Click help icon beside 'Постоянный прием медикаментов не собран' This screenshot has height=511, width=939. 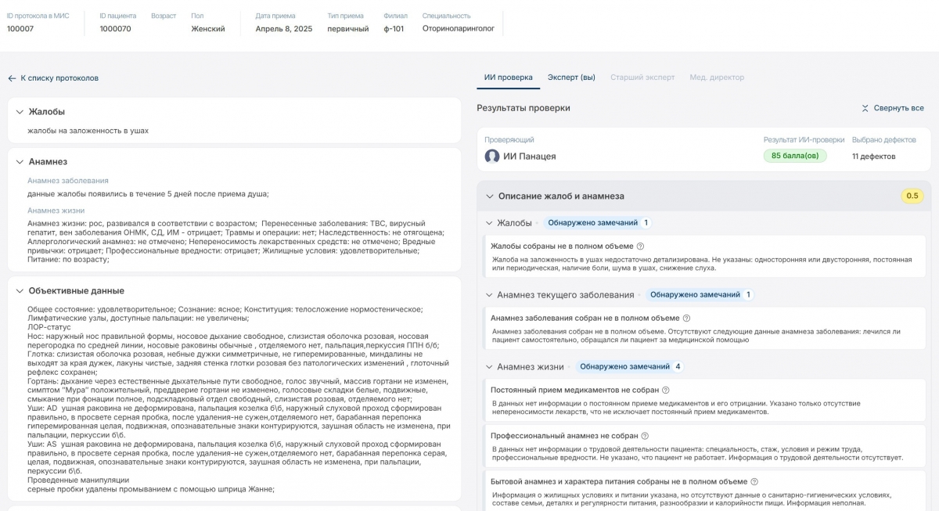point(666,390)
